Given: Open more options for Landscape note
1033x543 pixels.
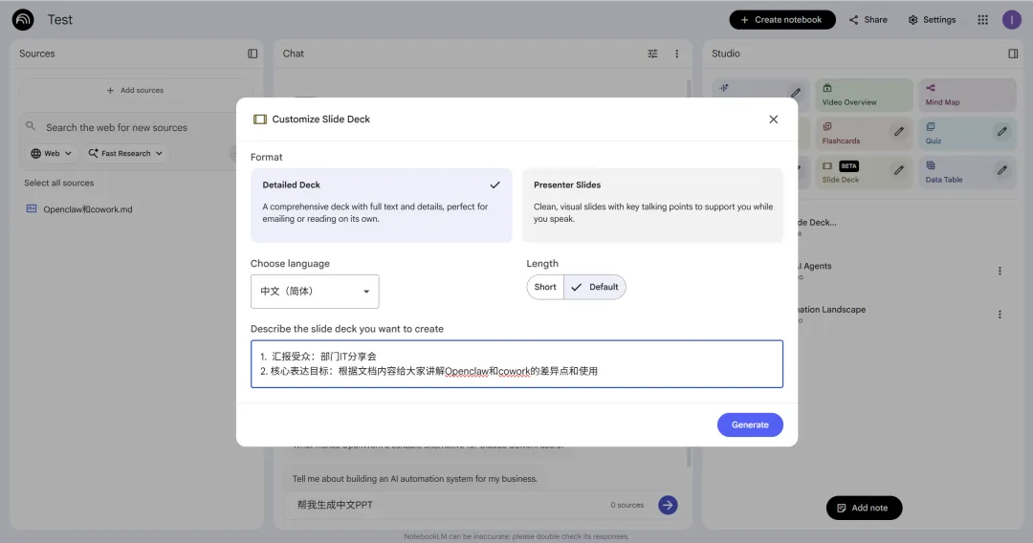Looking at the screenshot, I should pyautogui.click(x=1000, y=315).
